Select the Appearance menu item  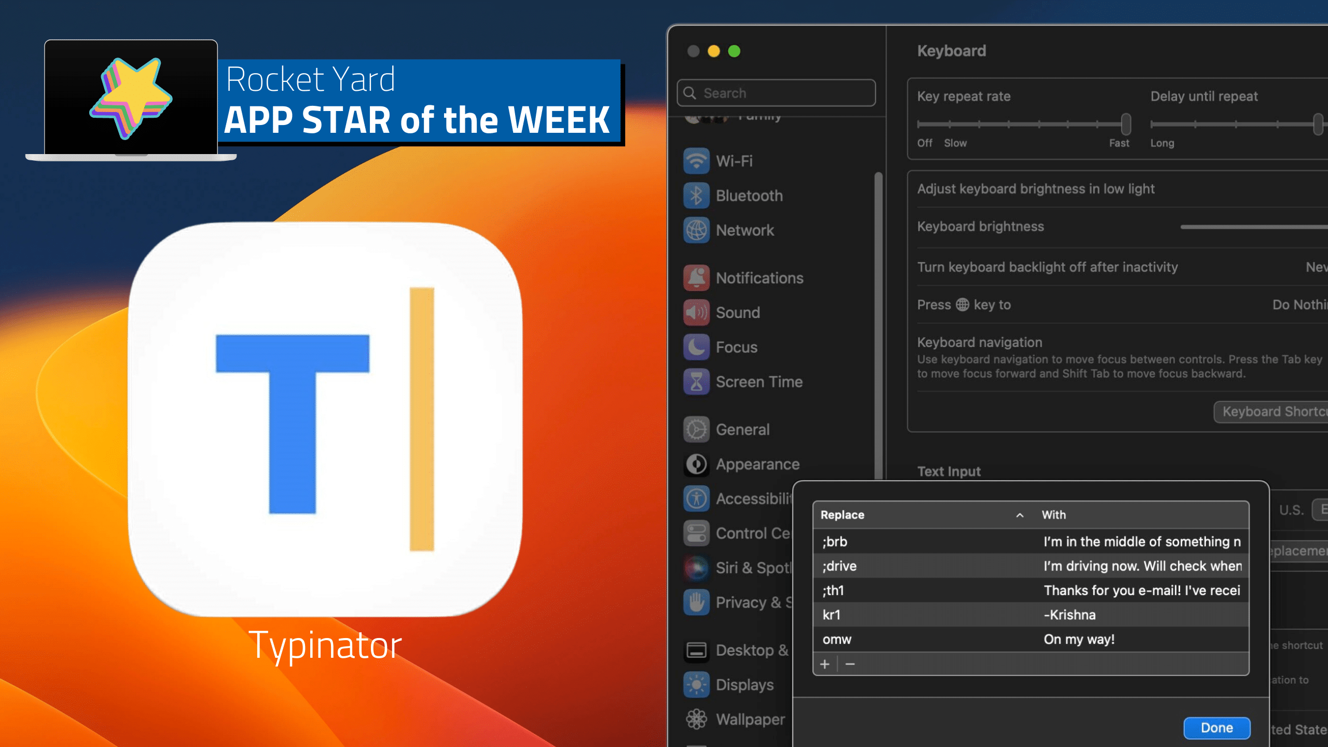(757, 463)
